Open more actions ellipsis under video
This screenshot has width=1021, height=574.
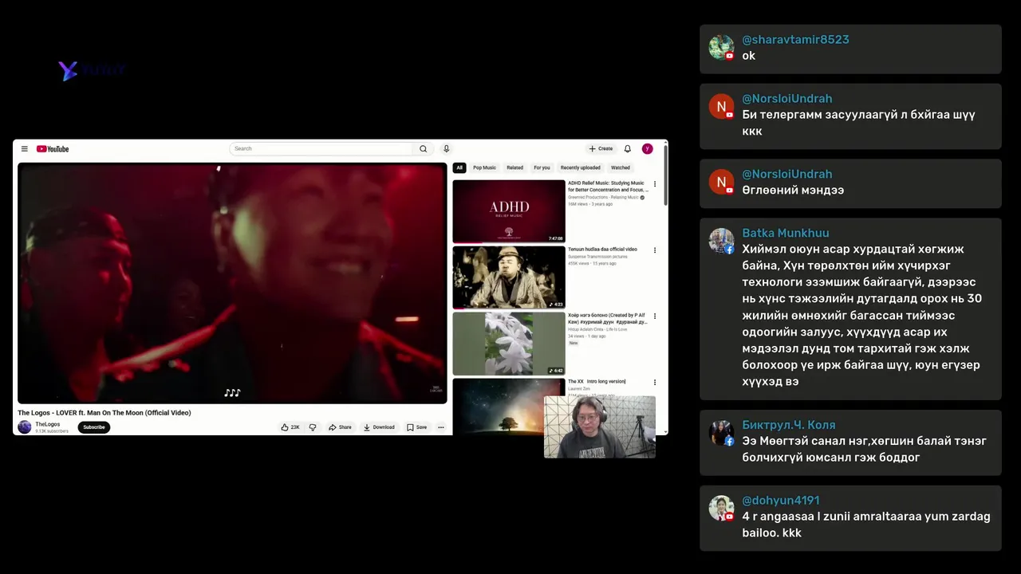440,427
